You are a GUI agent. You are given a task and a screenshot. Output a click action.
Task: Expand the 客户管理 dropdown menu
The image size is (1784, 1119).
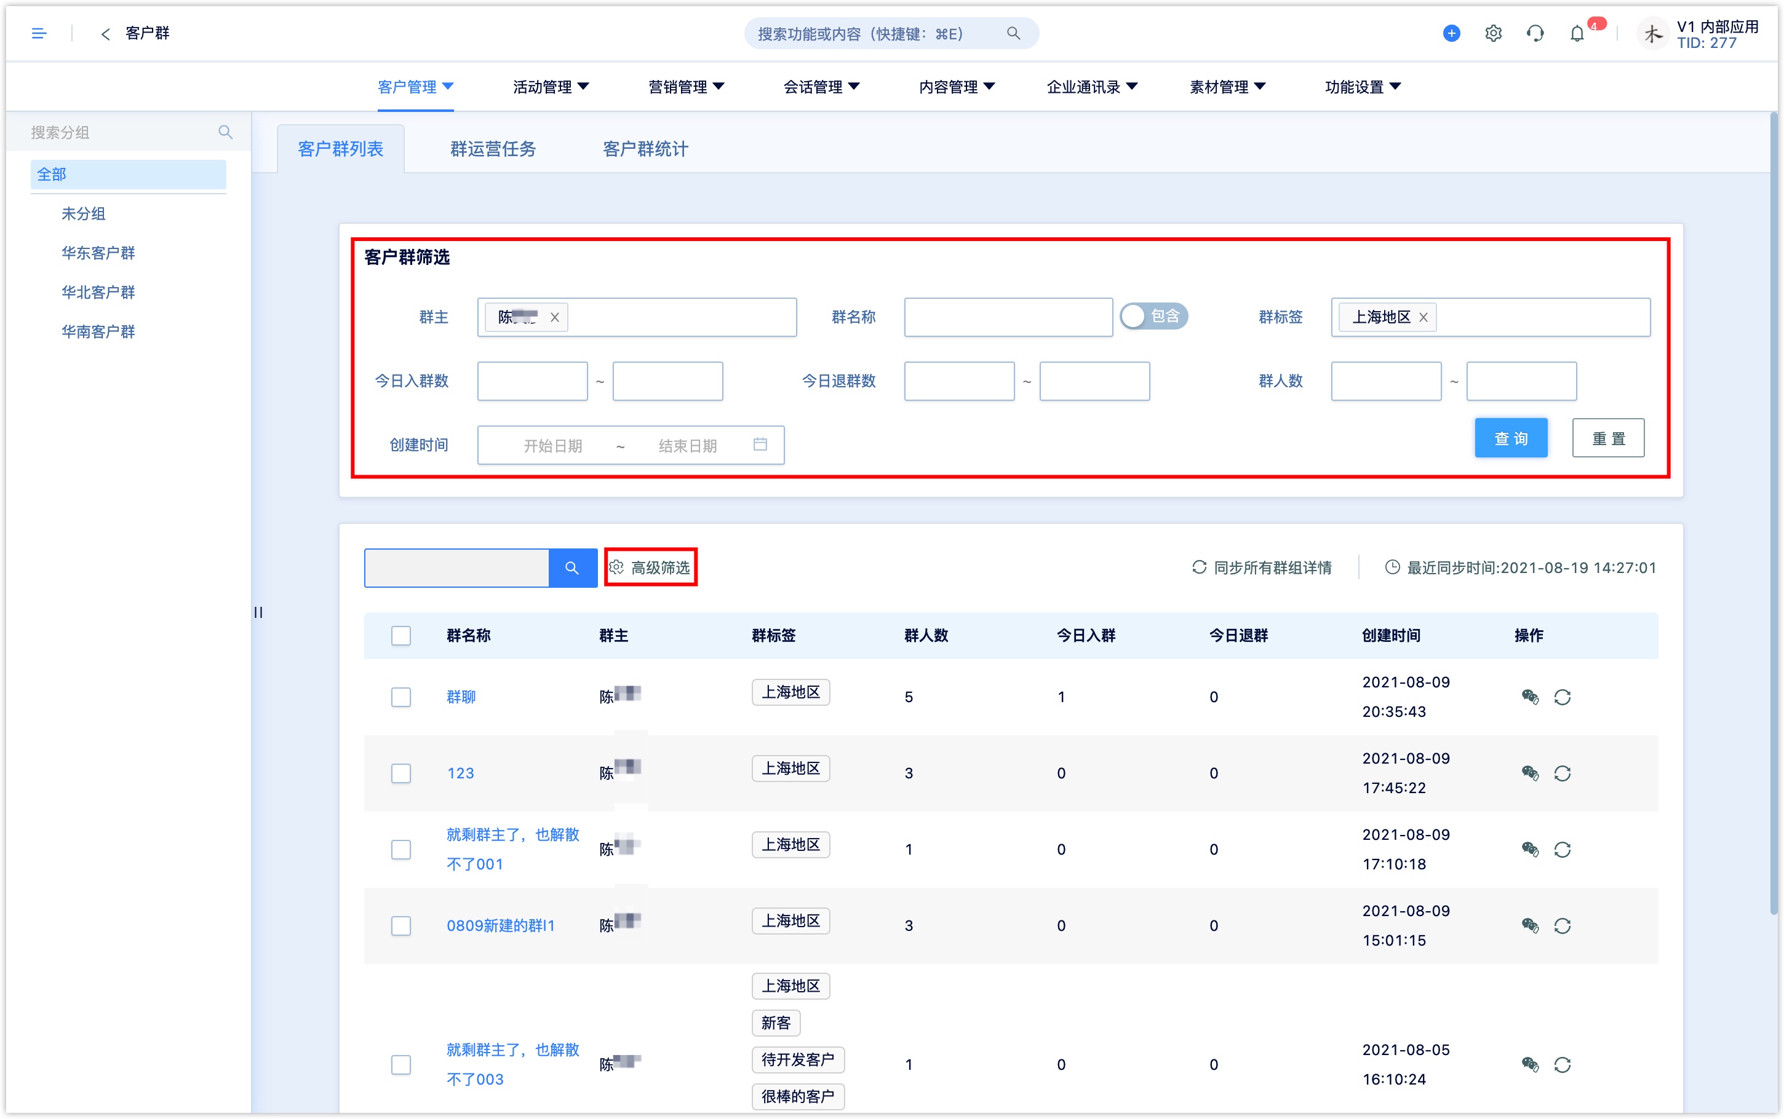tap(415, 87)
